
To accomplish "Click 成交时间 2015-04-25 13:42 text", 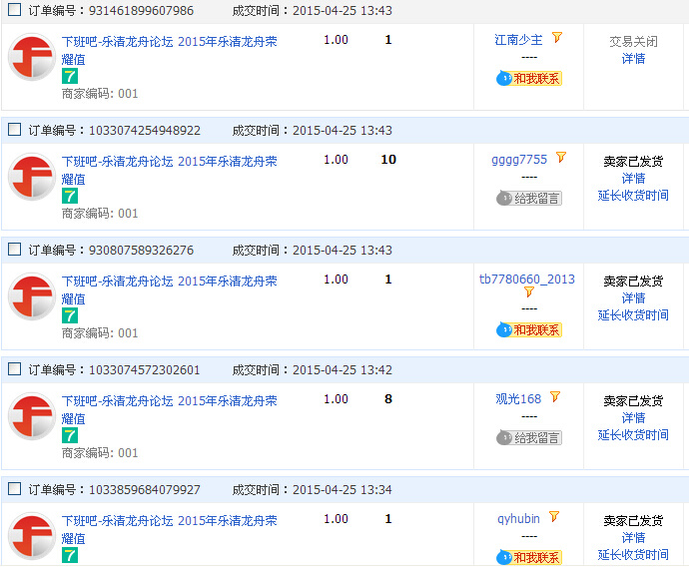I will [x=312, y=369].
